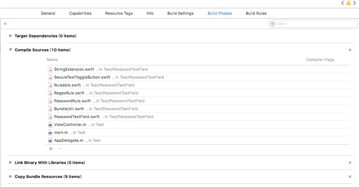
Task: Click Link Binary With Libraries (0 items) title
Action: [x=50, y=163]
